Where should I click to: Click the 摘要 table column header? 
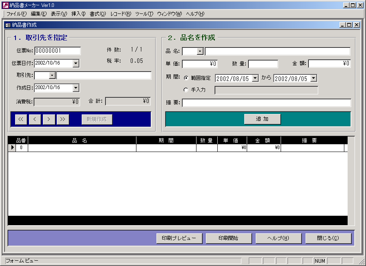tap(312, 141)
